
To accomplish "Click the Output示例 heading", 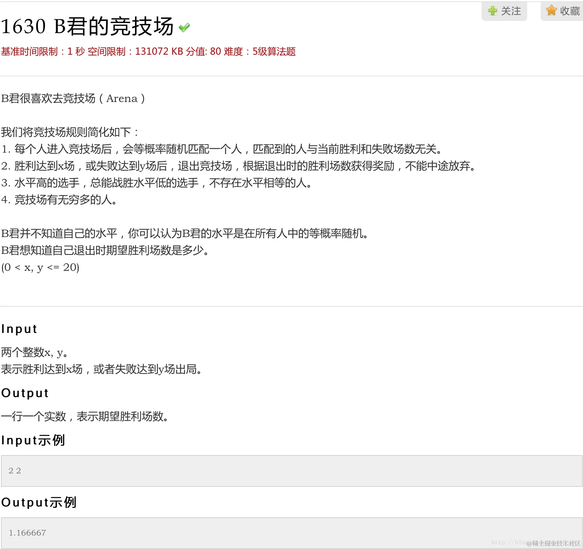I will pos(39,502).
